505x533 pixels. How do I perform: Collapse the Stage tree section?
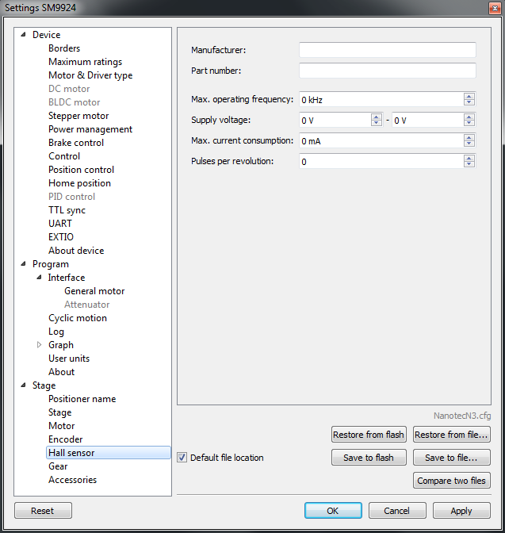coord(23,385)
